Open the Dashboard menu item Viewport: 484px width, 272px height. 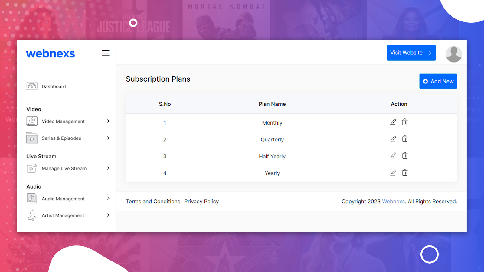tap(54, 86)
